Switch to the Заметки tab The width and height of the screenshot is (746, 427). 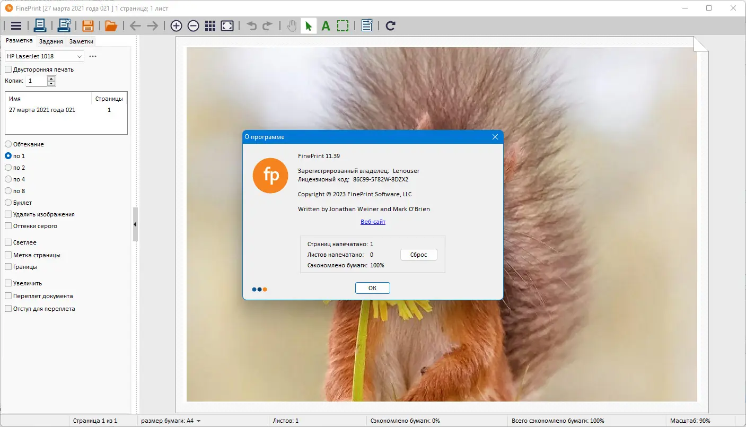coord(81,41)
